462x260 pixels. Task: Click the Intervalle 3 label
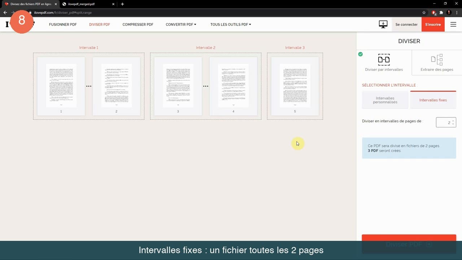295,48
